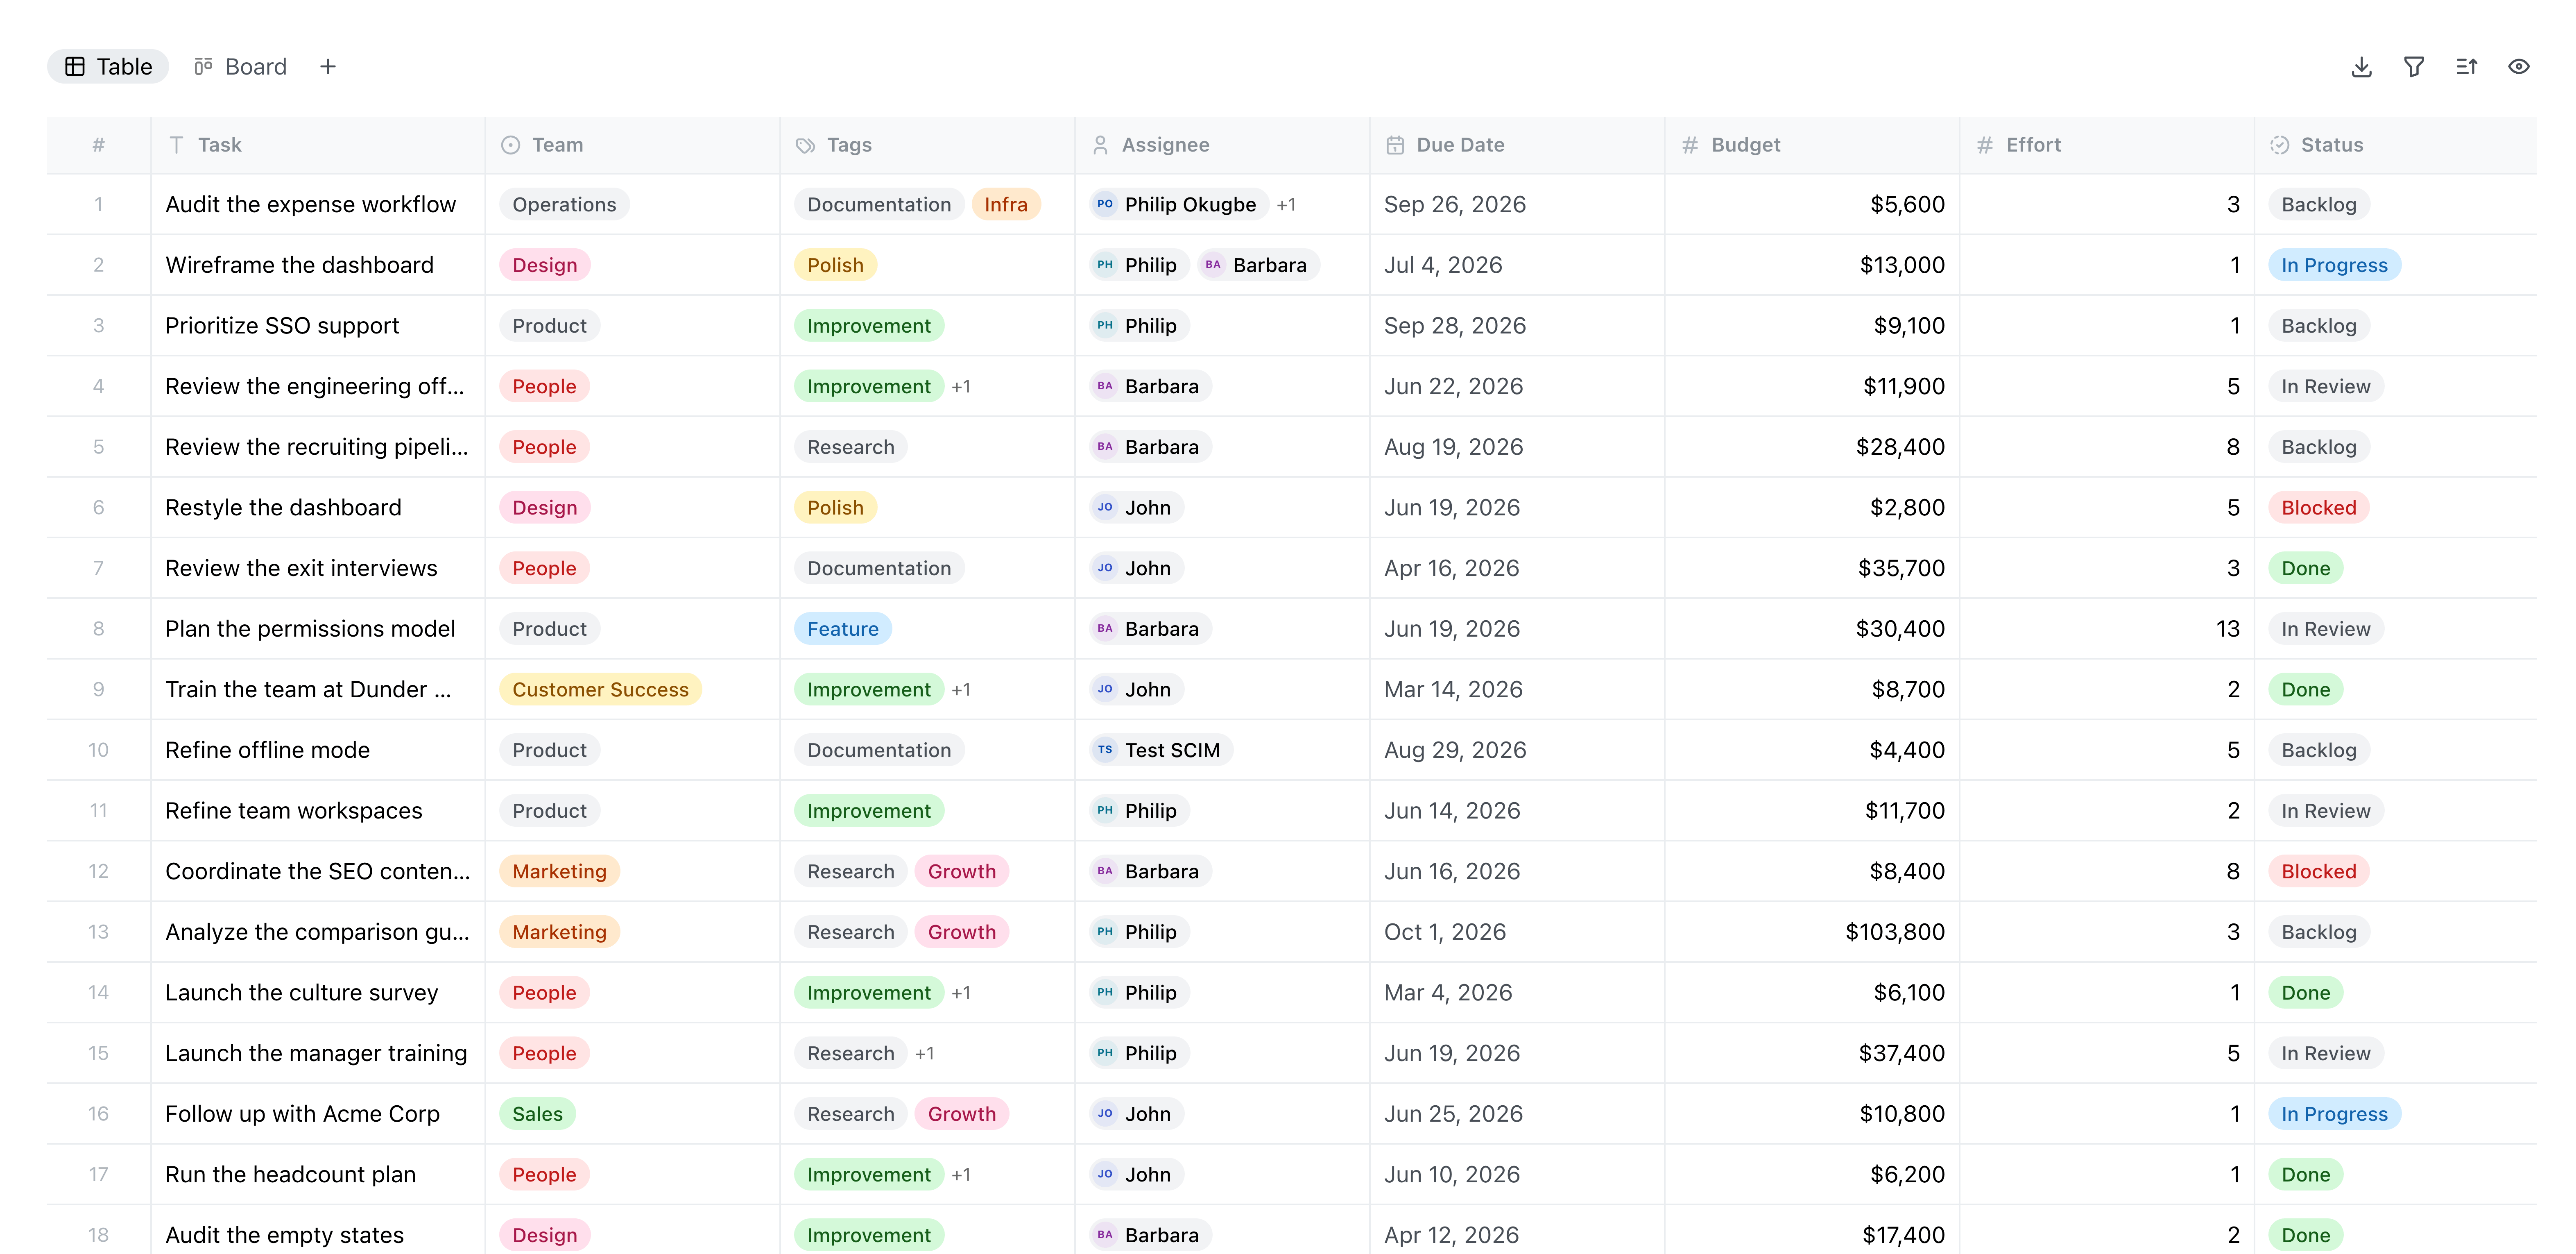Click Barbara avatar on Review the recruiting row
Screen dimensions: 2576x1254
point(1105,447)
